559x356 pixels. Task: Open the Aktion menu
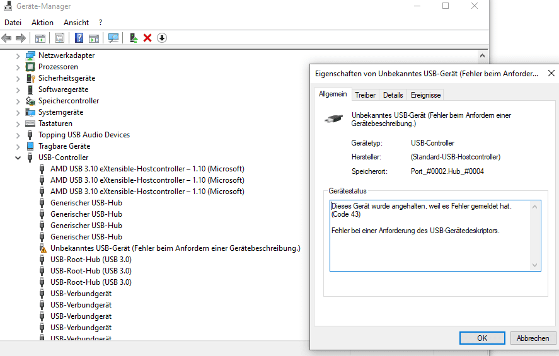[42, 23]
